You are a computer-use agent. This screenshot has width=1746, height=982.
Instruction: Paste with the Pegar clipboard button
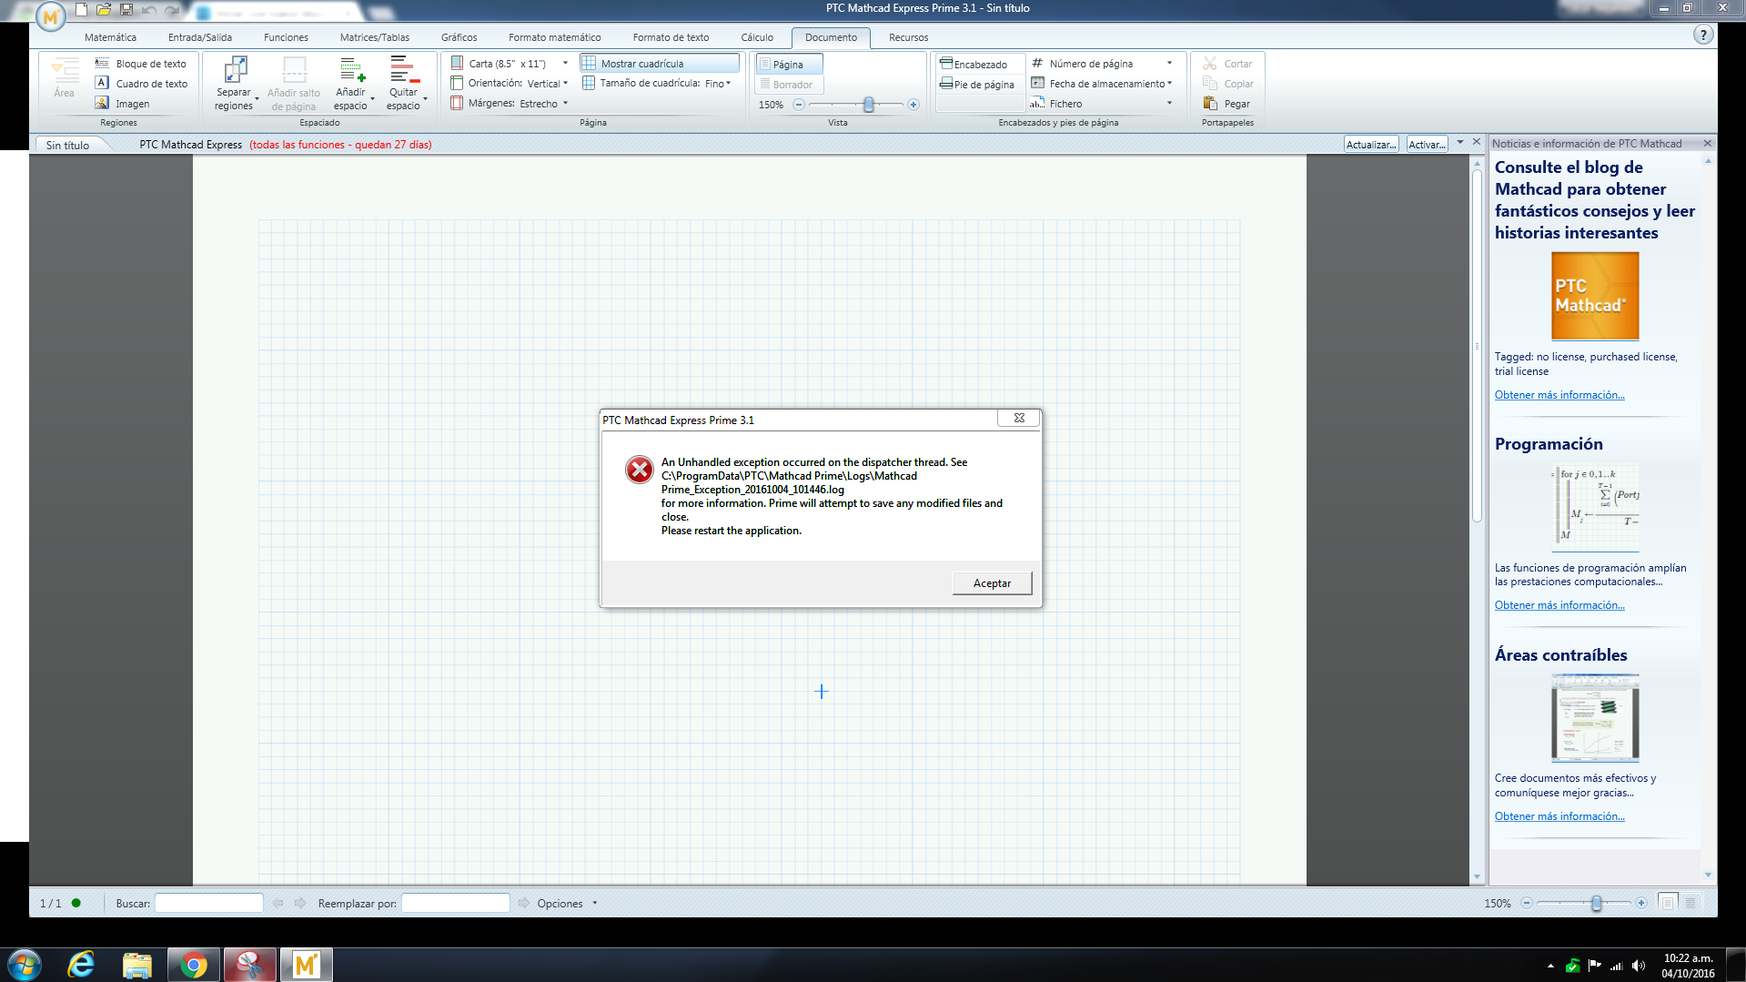(x=1227, y=104)
